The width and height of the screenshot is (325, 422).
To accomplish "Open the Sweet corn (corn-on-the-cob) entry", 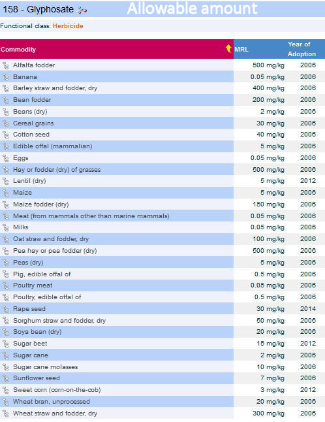I will click(x=57, y=390).
